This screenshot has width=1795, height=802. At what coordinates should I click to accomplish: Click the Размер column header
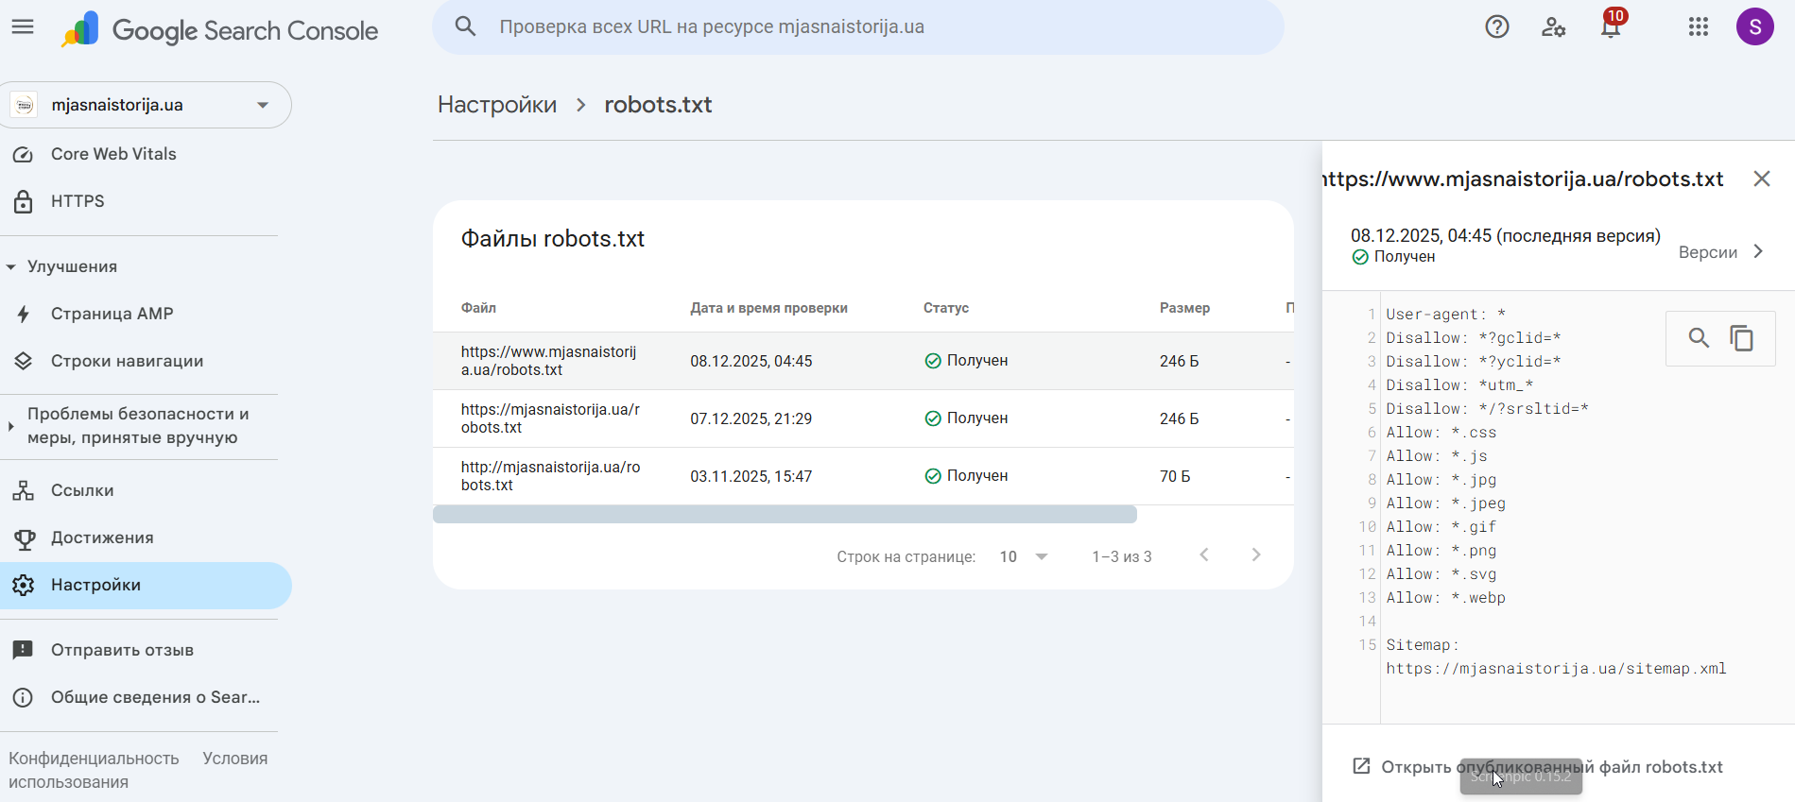[1184, 308]
